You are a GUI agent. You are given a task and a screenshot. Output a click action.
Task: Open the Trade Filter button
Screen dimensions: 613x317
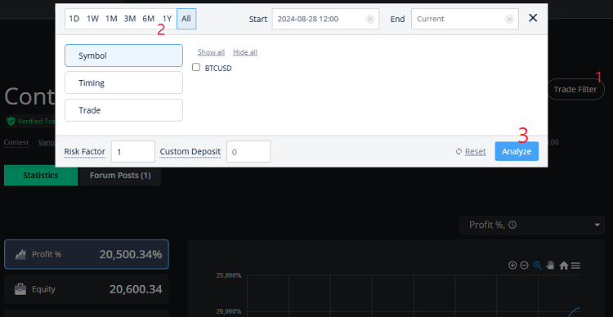575,90
